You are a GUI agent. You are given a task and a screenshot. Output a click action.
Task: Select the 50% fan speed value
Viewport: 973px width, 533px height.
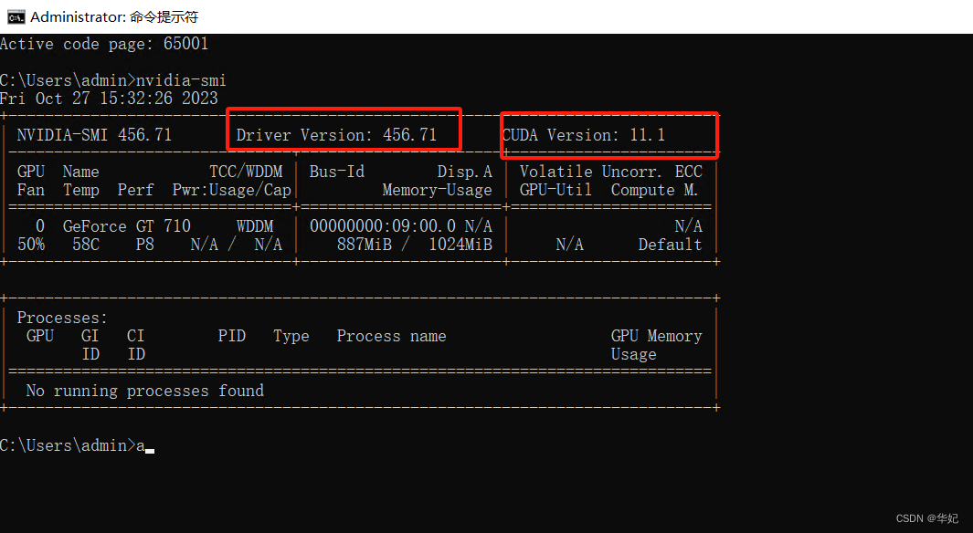coord(30,244)
